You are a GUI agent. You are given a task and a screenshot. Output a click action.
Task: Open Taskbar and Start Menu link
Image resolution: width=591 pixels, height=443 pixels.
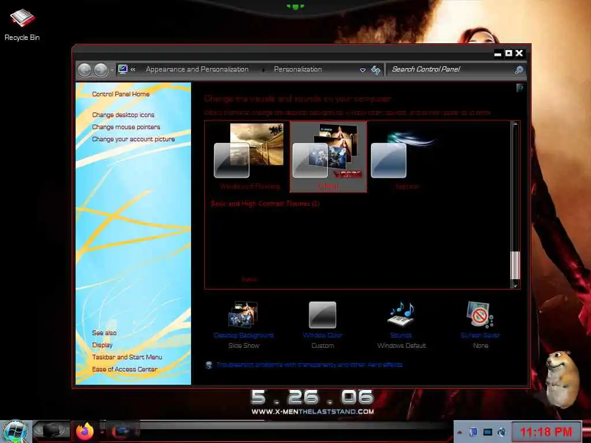click(127, 357)
